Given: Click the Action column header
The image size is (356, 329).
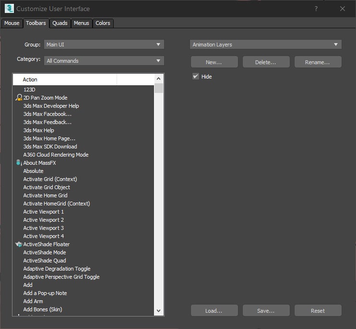Looking at the screenshot, I should (65, 79).
